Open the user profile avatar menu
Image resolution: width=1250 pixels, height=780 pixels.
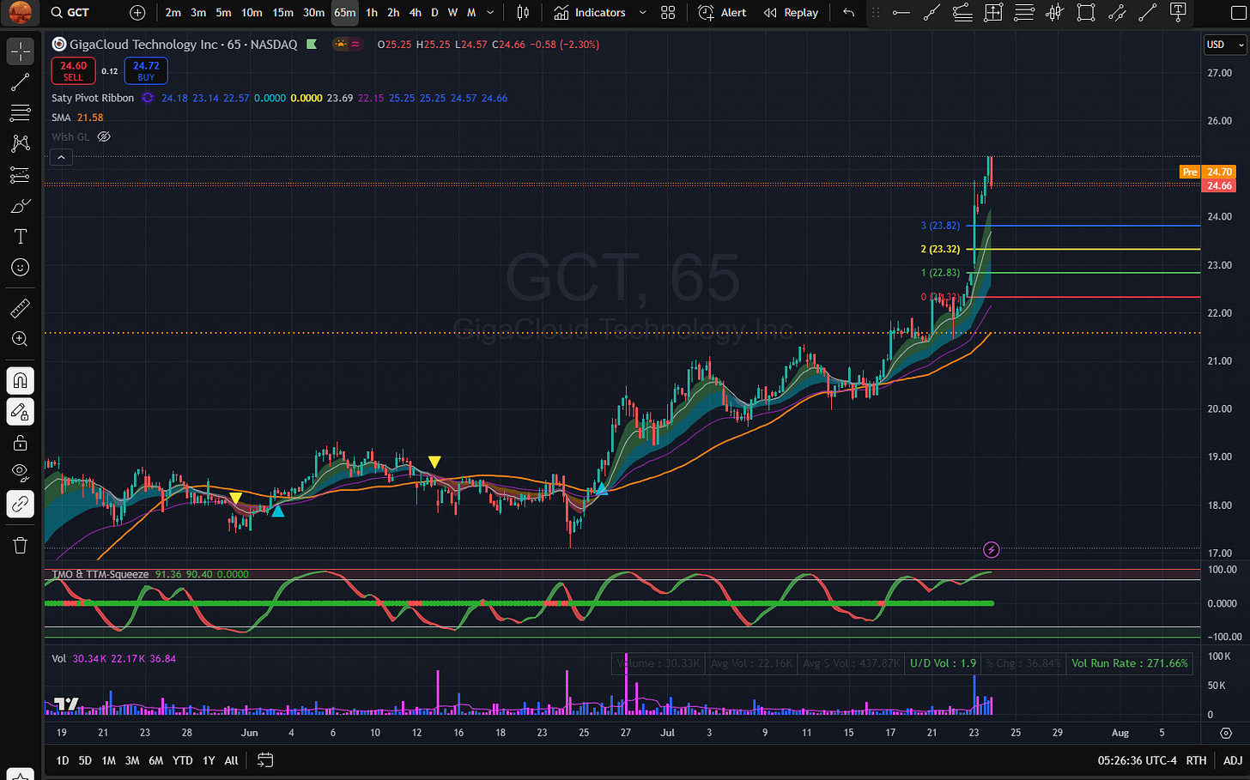coord(20,12)
